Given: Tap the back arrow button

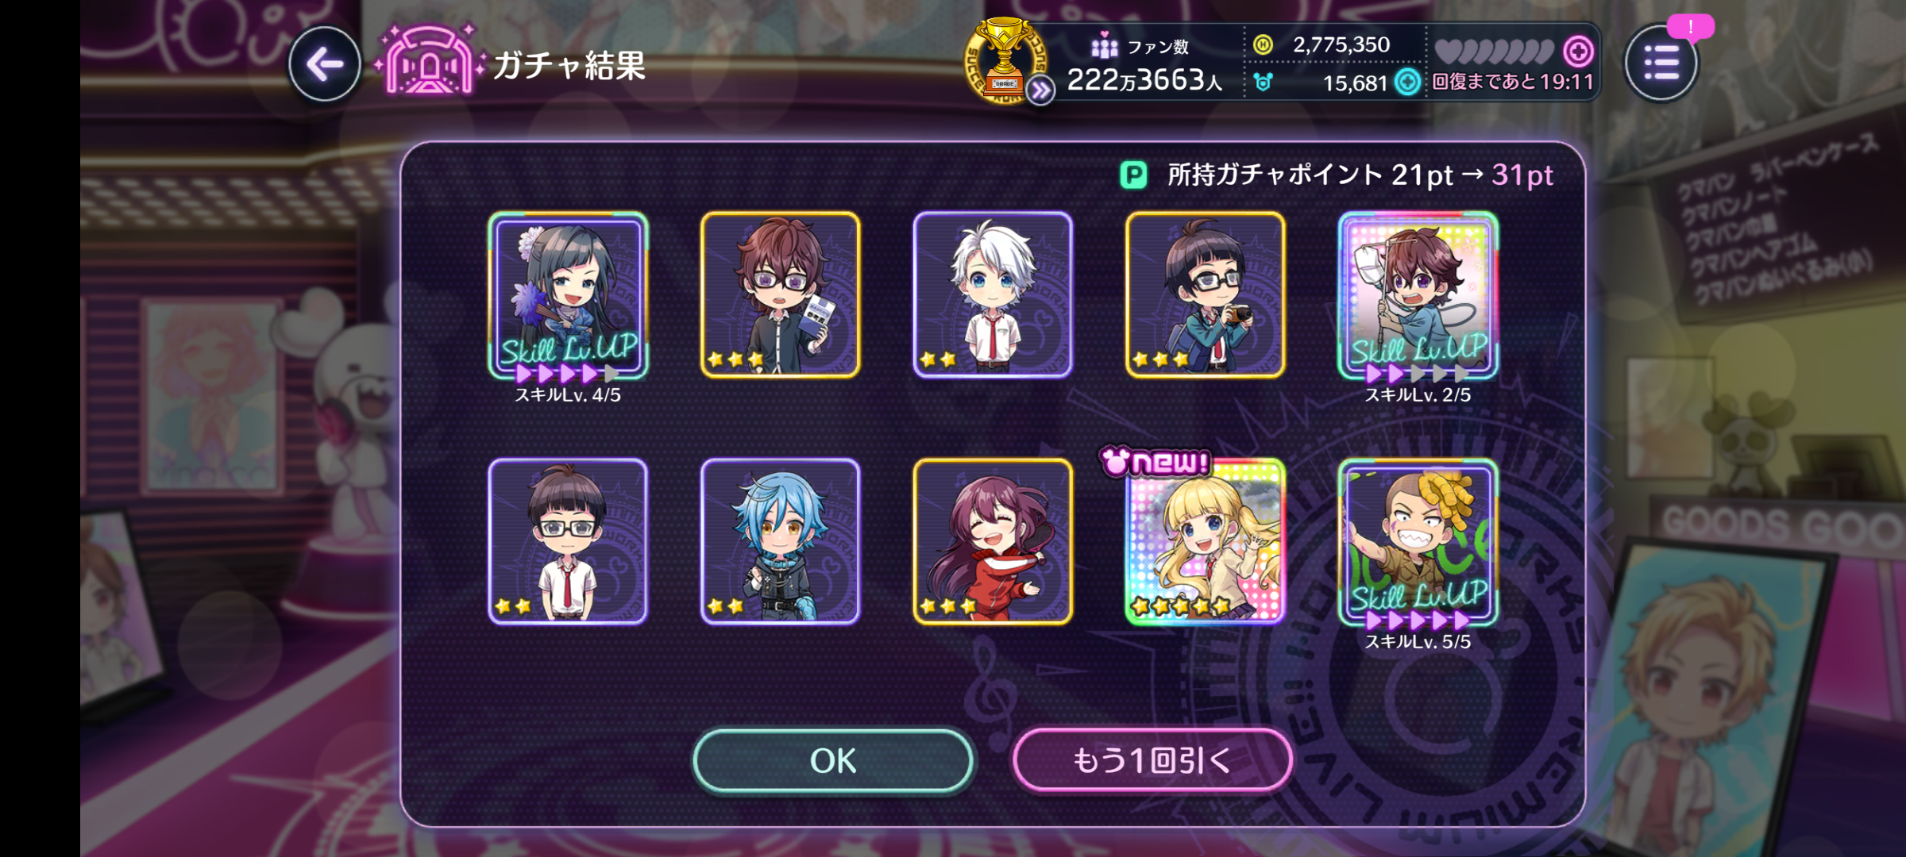Looking at the screenshot, I should pyautogui.click(x=325, y=64).
